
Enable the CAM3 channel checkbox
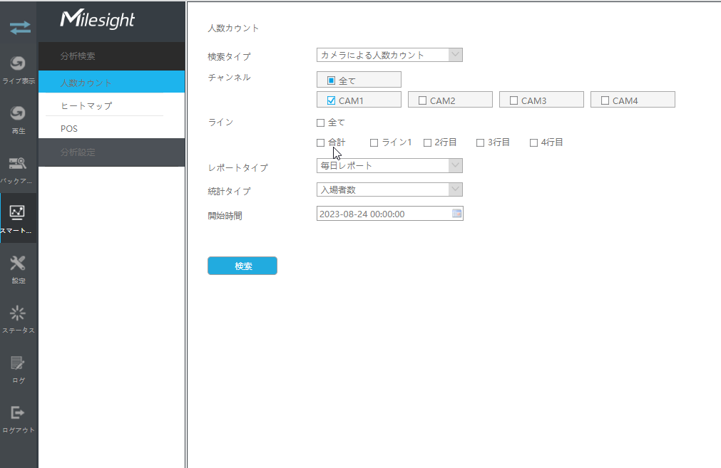tap(513, 100)
